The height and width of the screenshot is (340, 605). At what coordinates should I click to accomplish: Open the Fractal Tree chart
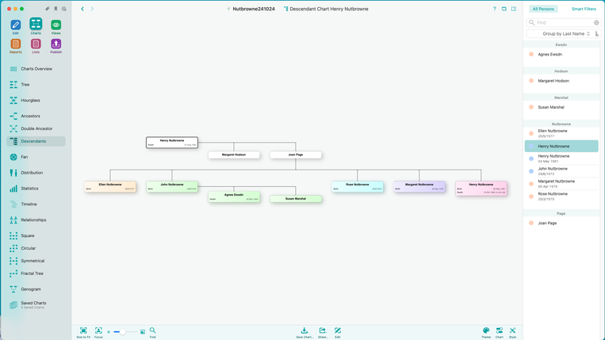[x=36, y=273]
